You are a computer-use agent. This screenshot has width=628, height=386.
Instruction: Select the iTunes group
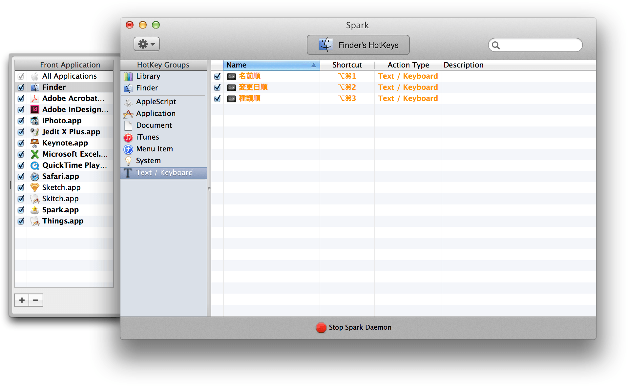point(164,137)
